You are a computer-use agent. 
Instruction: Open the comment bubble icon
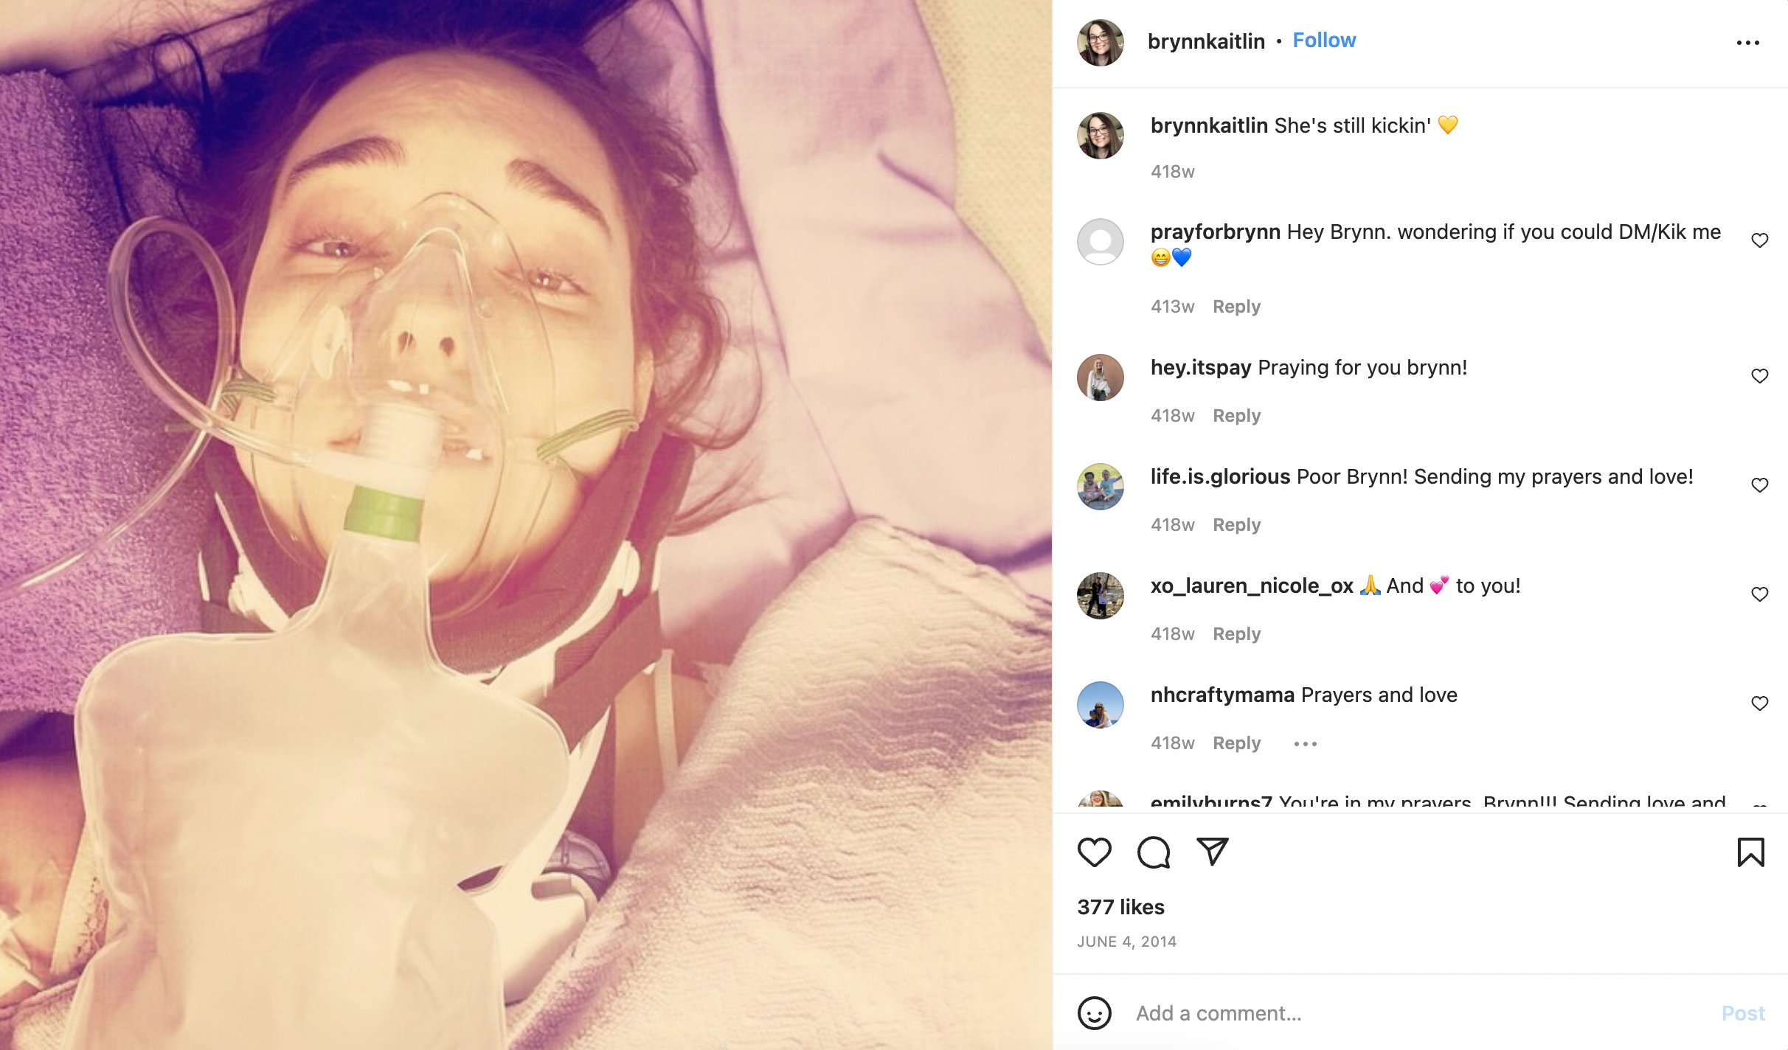(x=1154, y=852)
